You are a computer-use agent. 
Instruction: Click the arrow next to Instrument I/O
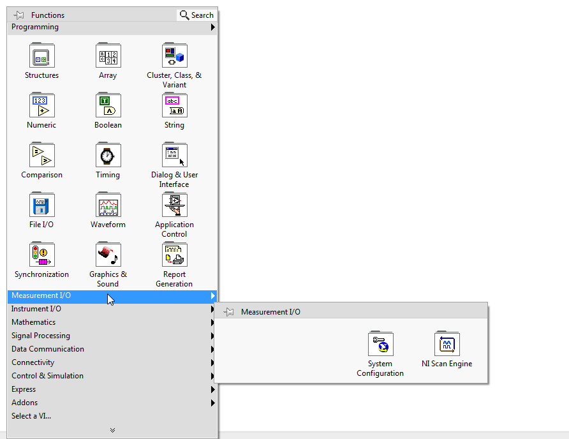212,309
